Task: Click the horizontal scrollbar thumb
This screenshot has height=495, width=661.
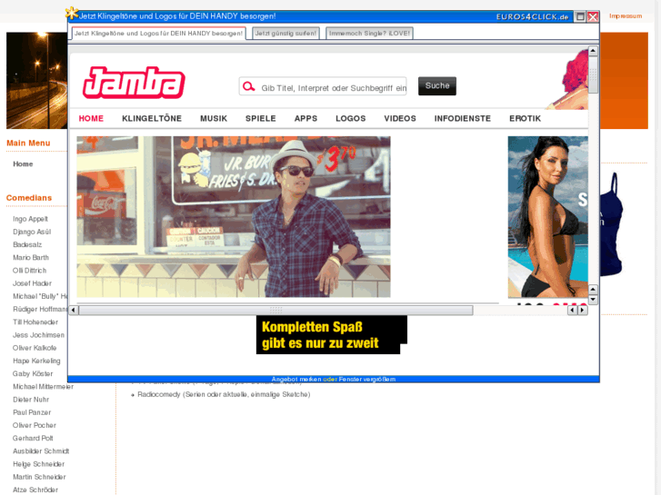Action: point(275,310)
